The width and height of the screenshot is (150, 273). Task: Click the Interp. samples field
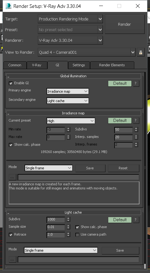click(124, 137)
